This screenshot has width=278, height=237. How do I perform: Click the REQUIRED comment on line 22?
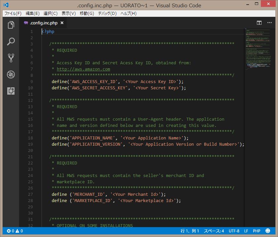point(67,163)
